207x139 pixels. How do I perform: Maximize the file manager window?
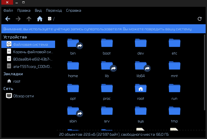[23, 2]
